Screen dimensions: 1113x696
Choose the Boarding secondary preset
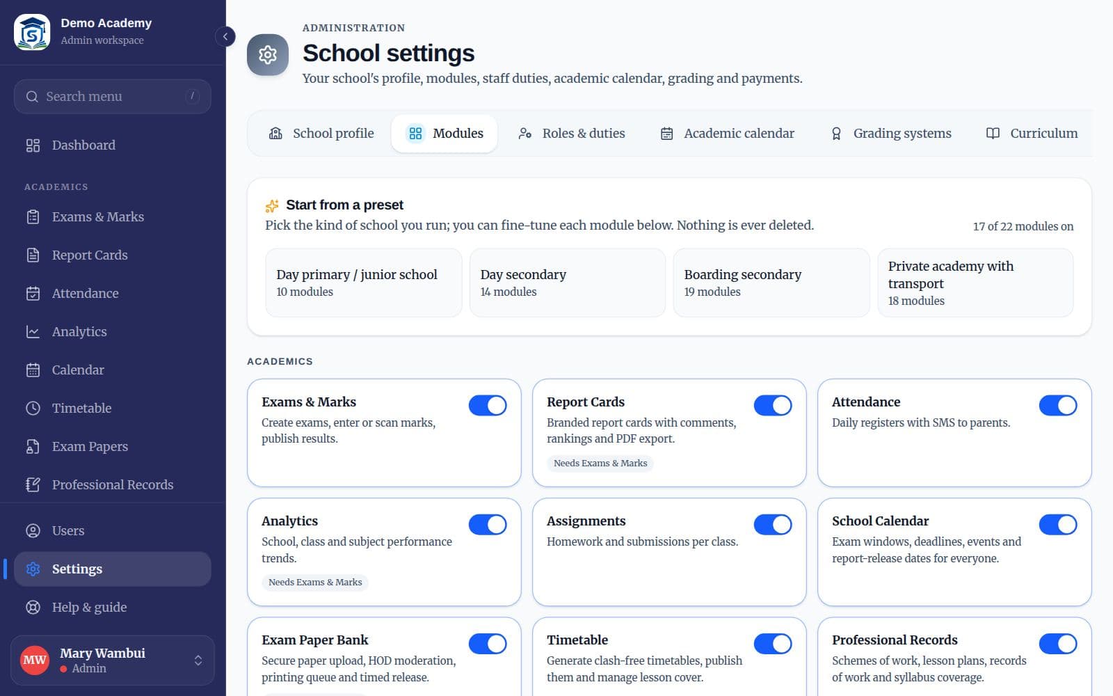coord(771,283)
